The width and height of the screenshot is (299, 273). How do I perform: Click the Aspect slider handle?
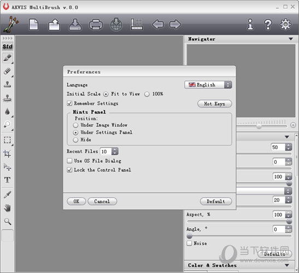click(x=289, y=221)
